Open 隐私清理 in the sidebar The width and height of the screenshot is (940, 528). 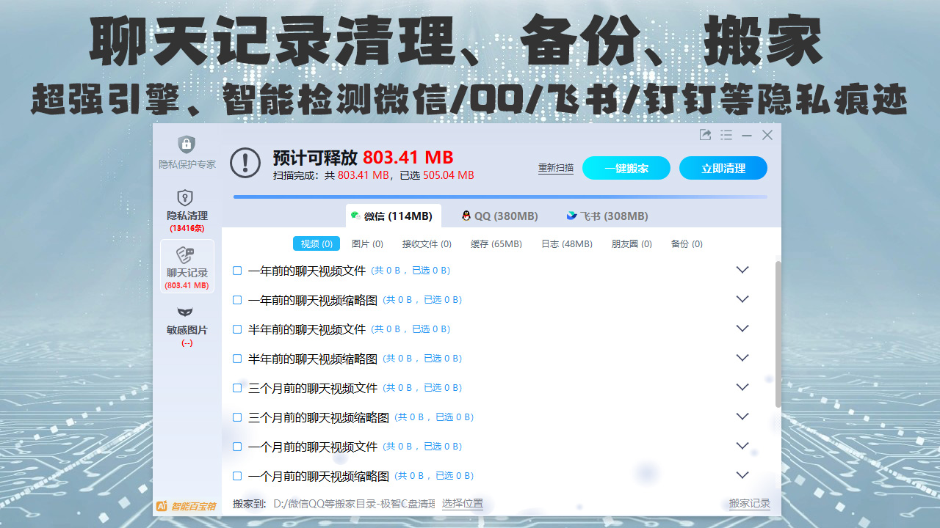pos(187,209)
